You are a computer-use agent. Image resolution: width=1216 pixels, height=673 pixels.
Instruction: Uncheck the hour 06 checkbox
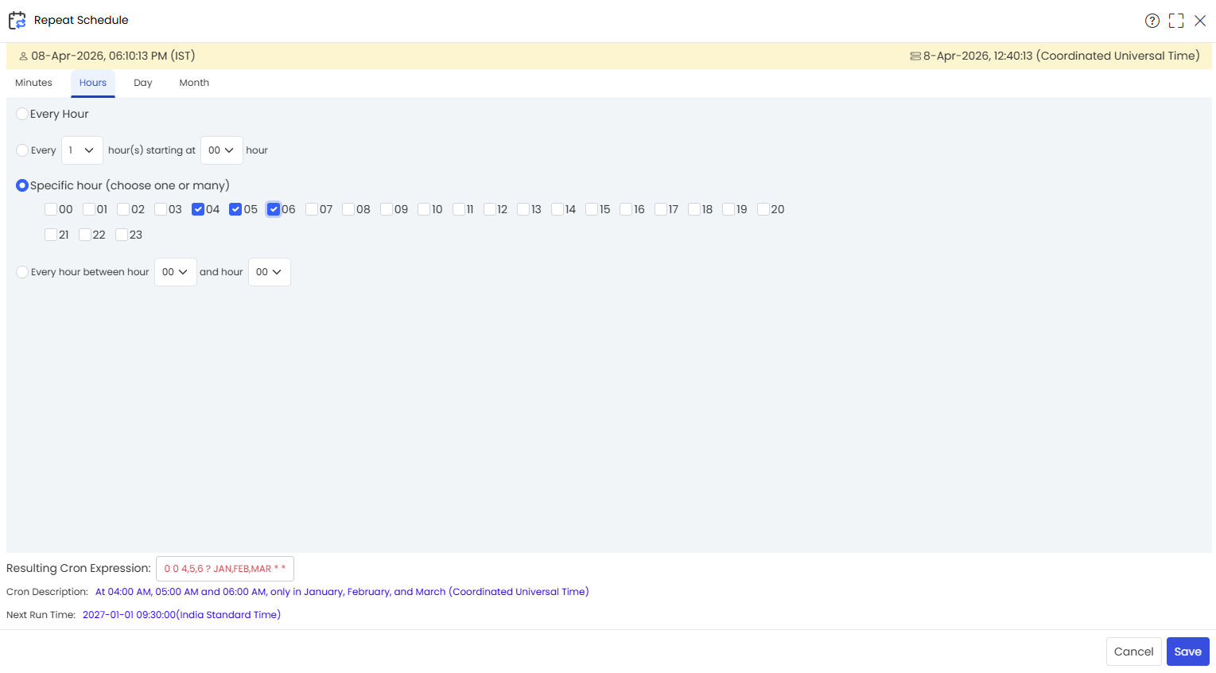coord(274,209)
